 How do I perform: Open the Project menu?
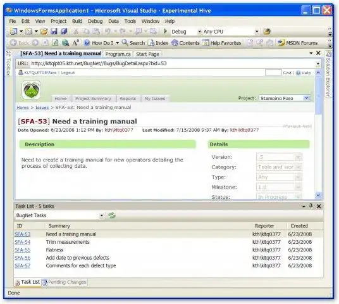(58, 22)
